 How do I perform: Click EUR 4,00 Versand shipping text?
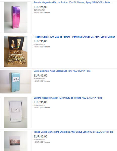[42, 108]
